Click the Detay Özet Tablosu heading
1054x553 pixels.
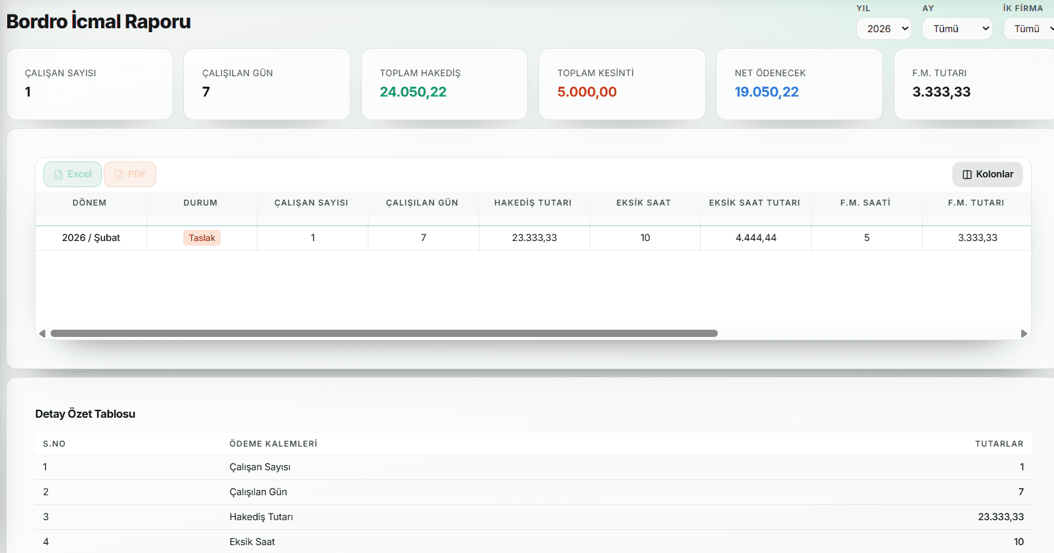click(85, 414)
